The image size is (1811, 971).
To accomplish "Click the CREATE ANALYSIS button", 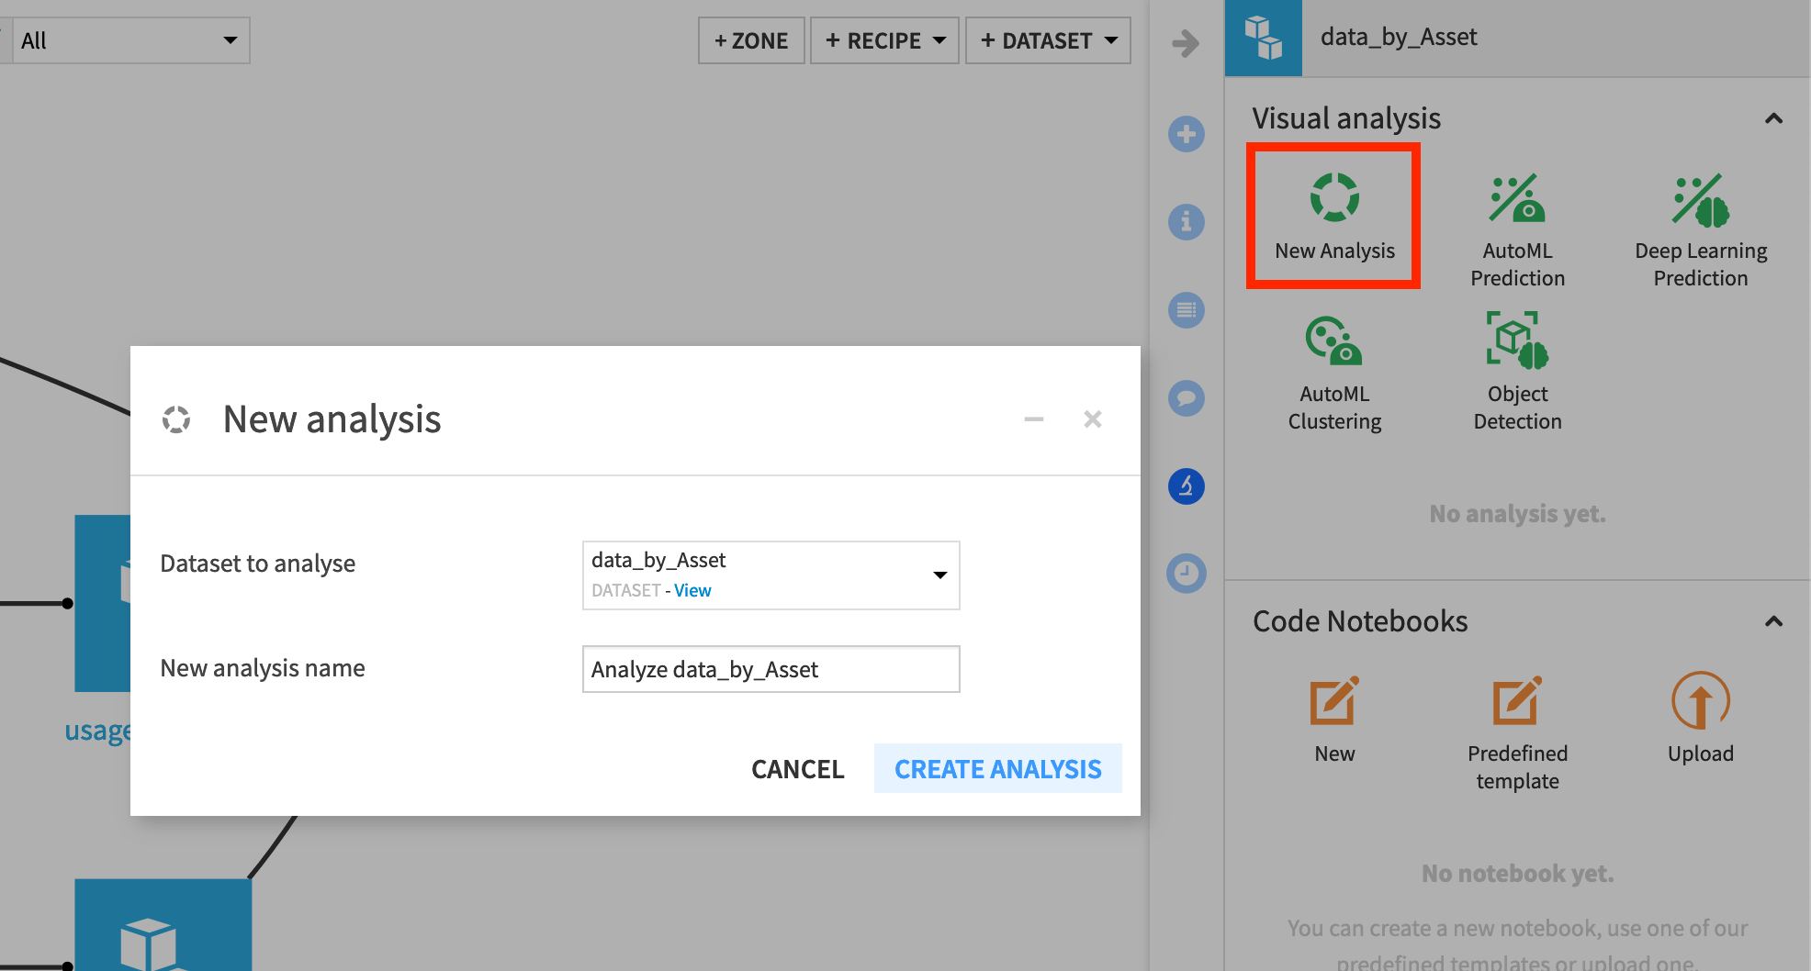I will click(x=997, y=768).
